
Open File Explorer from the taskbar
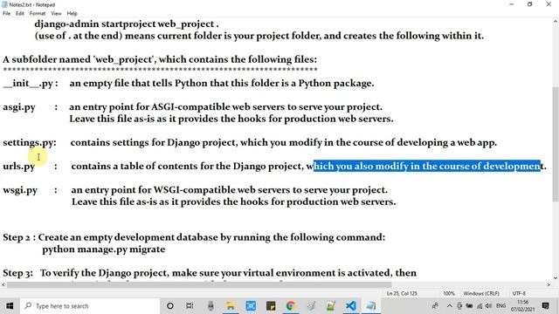pyautogui.click(x=231, y=306)
